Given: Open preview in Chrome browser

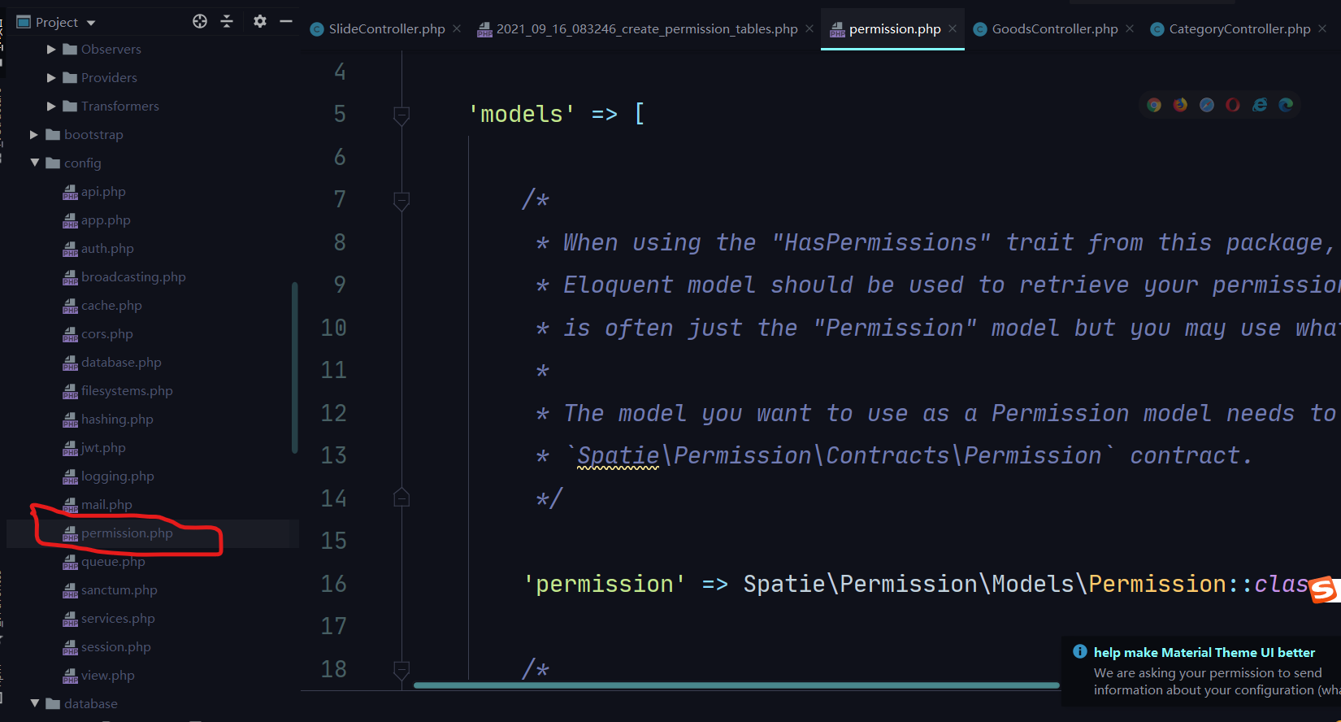Looking at the screenshot, I should [1154, 105].
